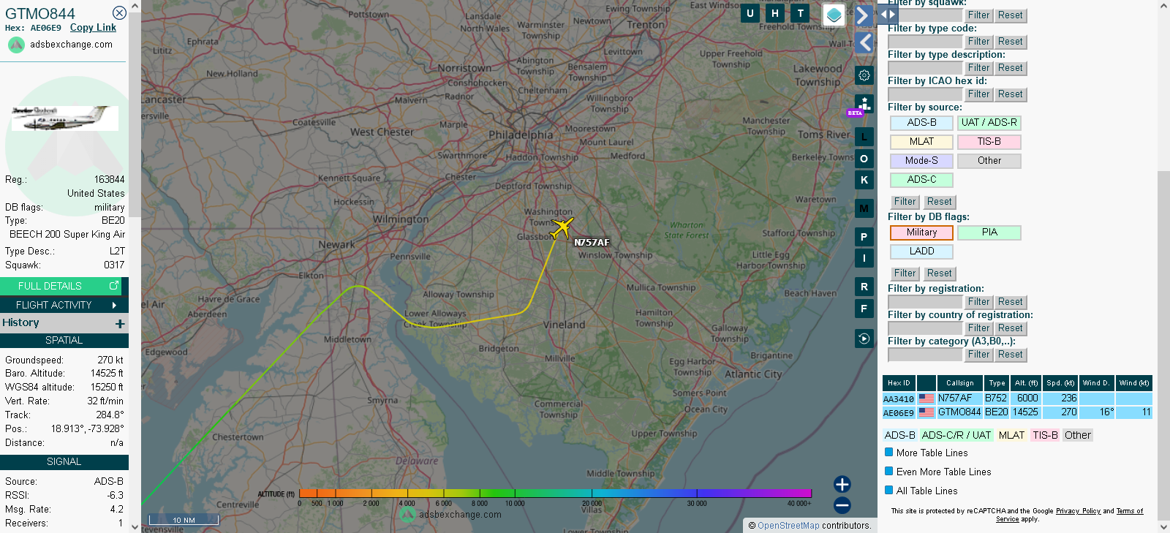Toggle Military DB flag filter
The image size is (1170, 533).
pyautogui.click(x=921, y=233)
